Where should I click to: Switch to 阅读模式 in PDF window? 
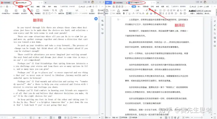(x=38, y=12)
